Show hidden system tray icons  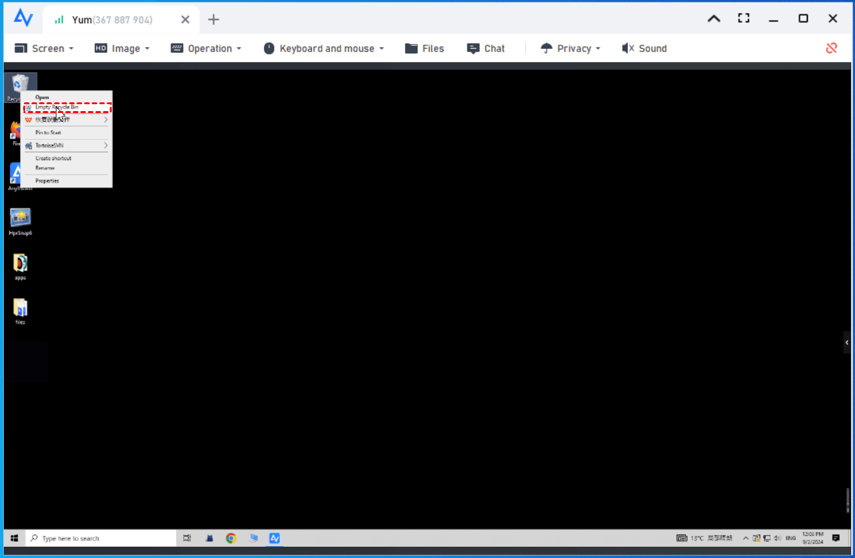pos(745,538)
